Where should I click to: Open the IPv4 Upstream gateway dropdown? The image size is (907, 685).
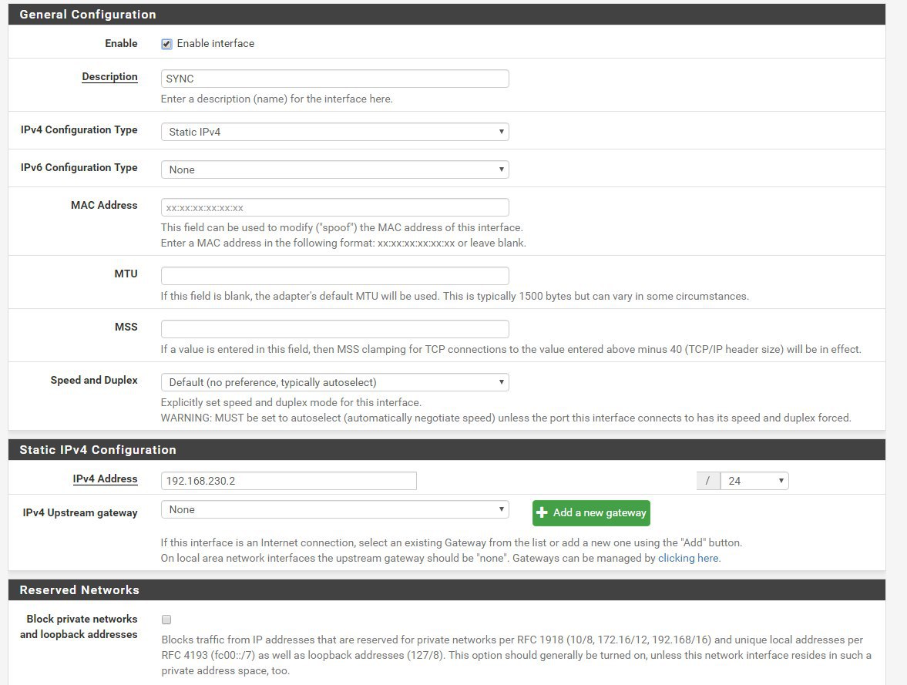335,509
